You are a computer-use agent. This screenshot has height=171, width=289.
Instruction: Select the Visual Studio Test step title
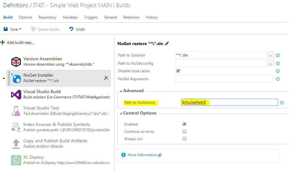tap(41, 108)
